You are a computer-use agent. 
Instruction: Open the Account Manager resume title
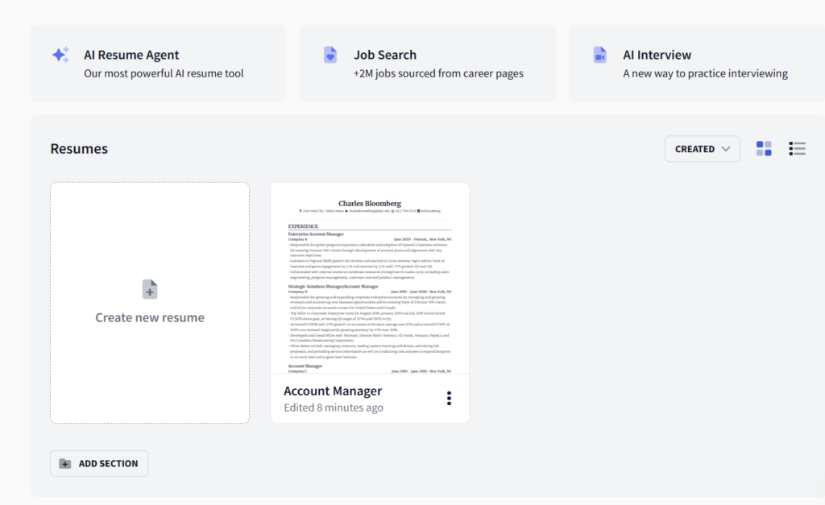pos(333,391)
